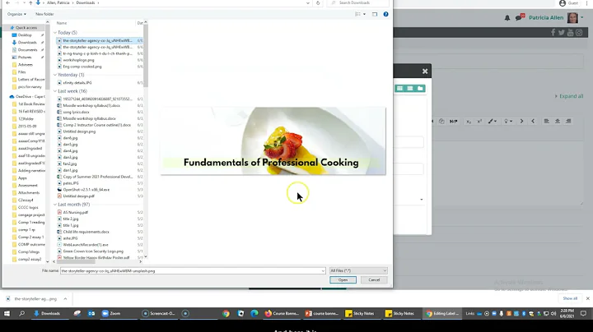Screen dimensions: 593x332
Task: Open the CCCC logos folder
Action: click(x=28, y=207)
